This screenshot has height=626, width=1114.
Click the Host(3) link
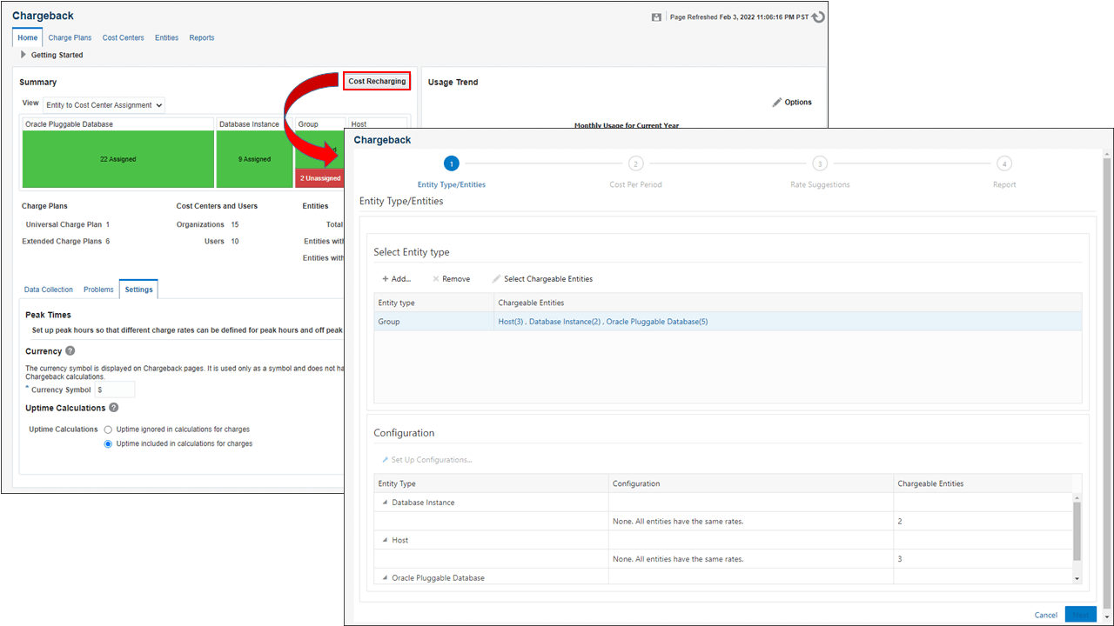(x=510, y=322)
